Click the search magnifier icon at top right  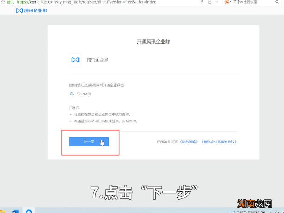tap(277, 2)
